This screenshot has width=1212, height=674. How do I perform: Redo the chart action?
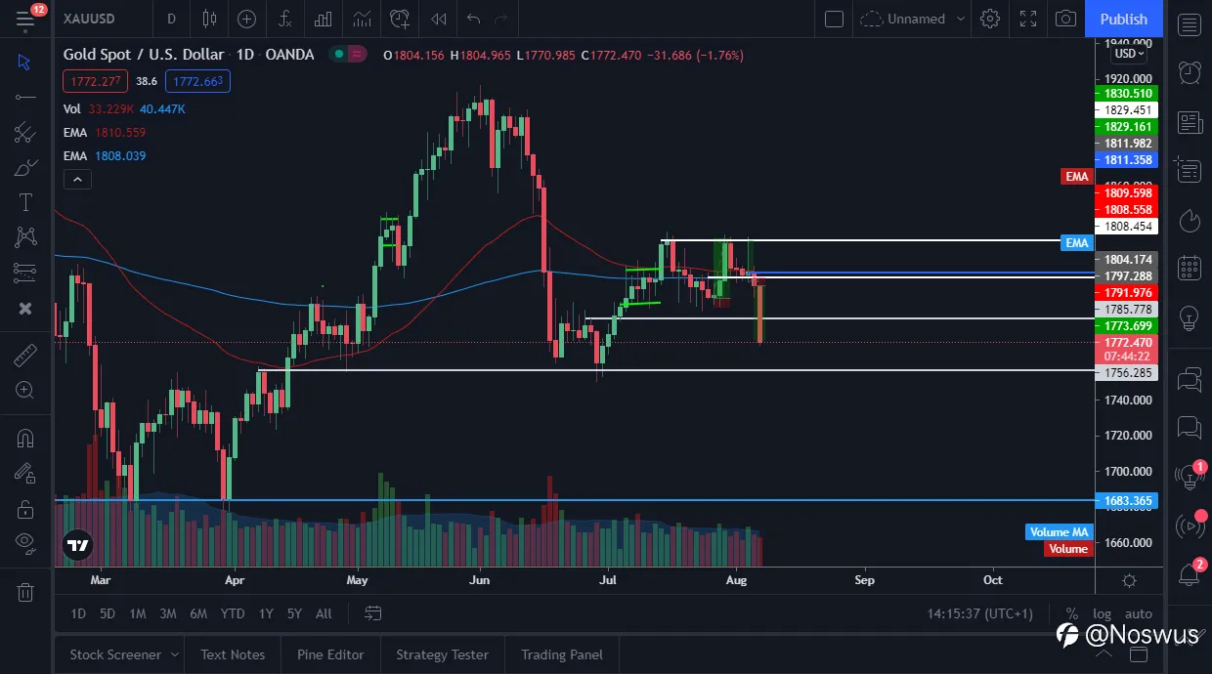[501, 19]
